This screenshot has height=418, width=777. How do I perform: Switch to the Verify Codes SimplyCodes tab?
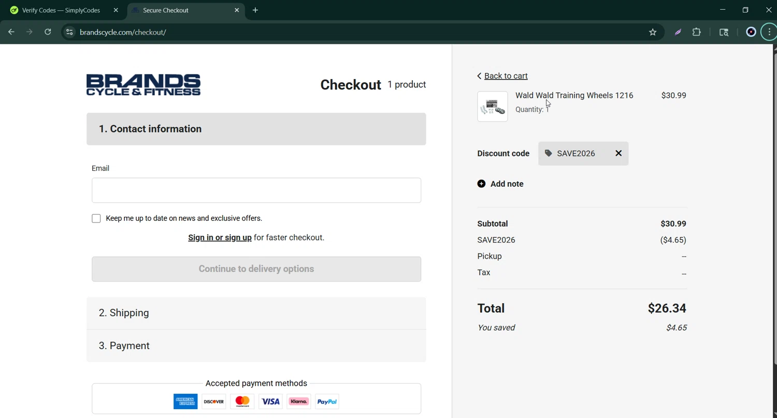click(61, 10)
